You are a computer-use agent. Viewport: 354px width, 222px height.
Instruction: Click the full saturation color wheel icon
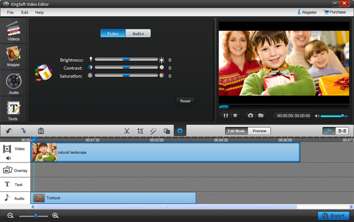pyautogui.click(x=162, y=75)
